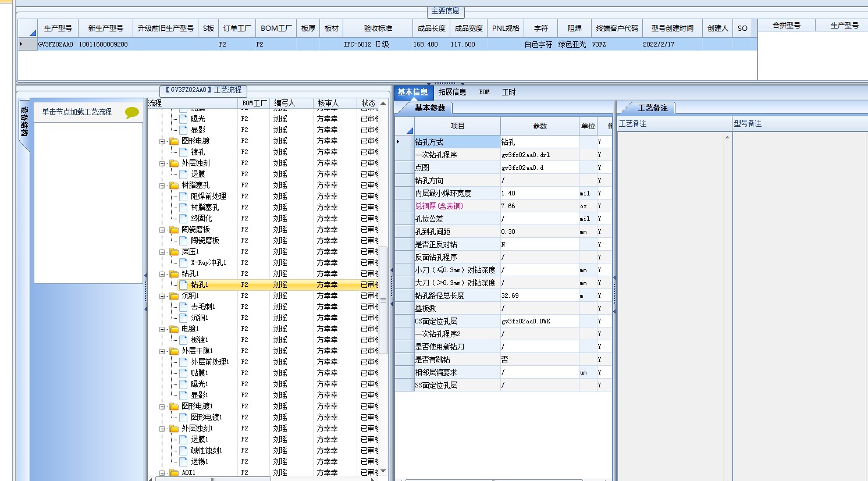
Task: Click the 型号创建时间 column header
Action: click(x=672, y=28)
